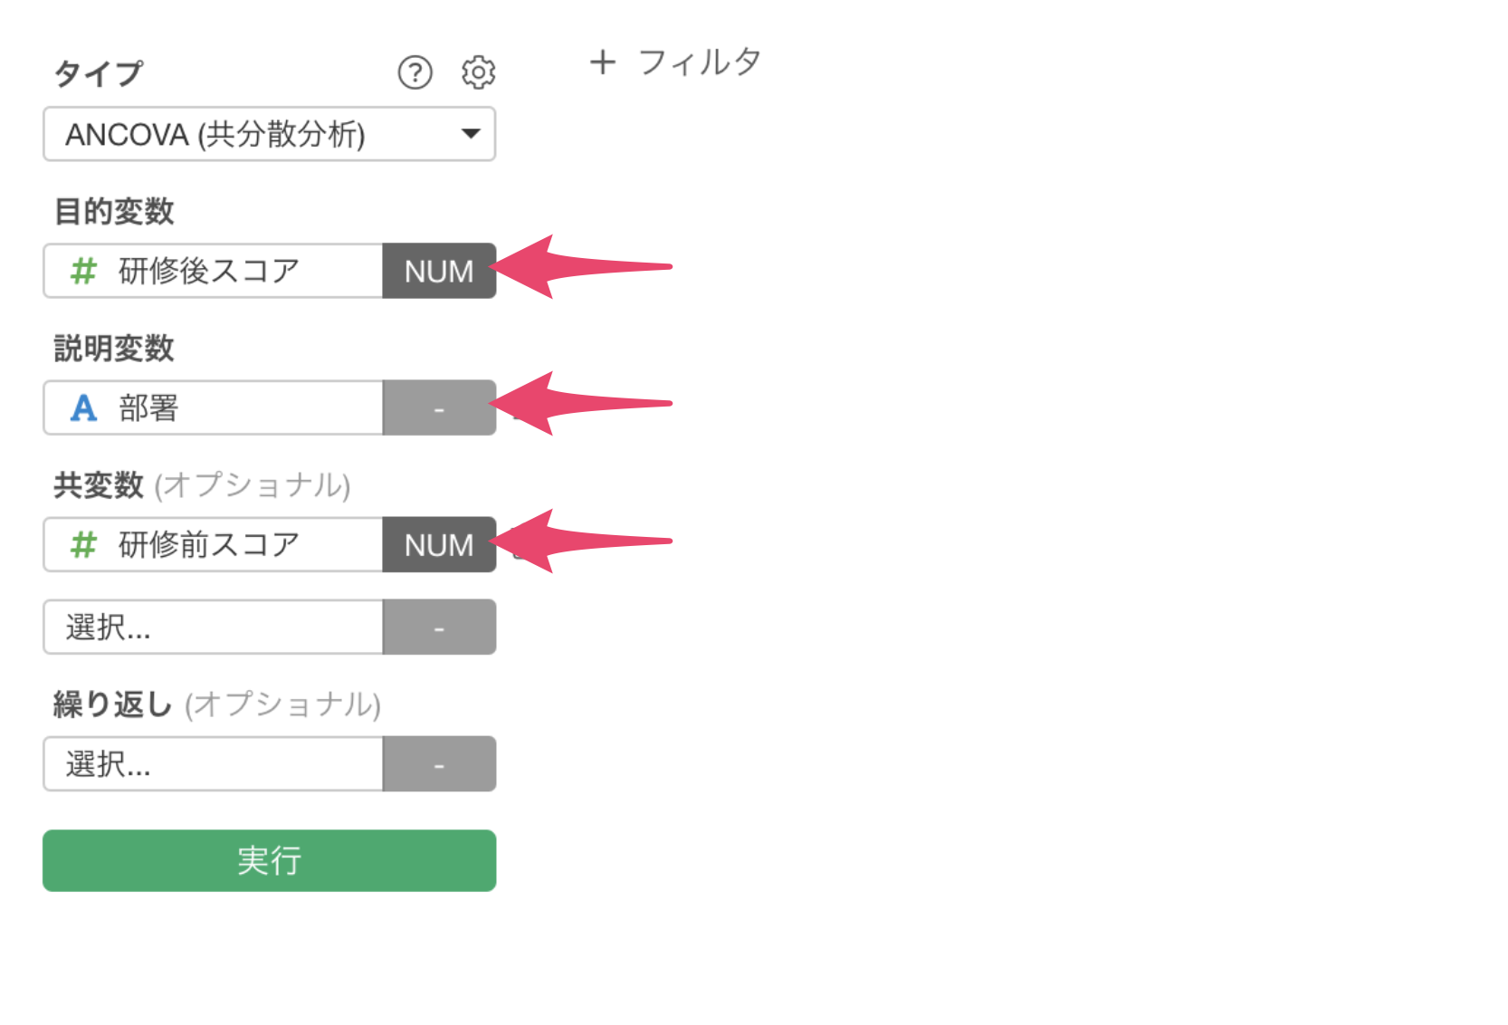The width and height of the screenshot is (1508, 1025).
Task: Click dash function button beside 部署
Action: coord(439,407)
